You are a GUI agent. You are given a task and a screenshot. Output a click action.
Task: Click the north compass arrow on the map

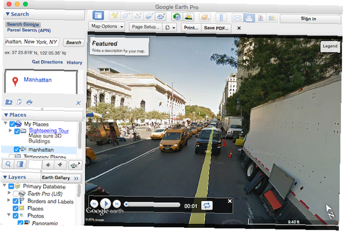pyautogui.click(x=330, y=211)
